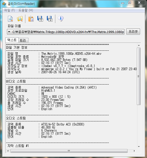The width and height of the screenshot is (147, 158).
Task: Open the 파일 (F) menu
Action: 9,10
